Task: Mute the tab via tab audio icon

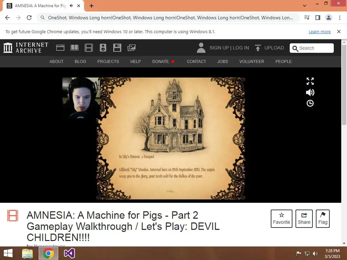Action: pos(71,5)
